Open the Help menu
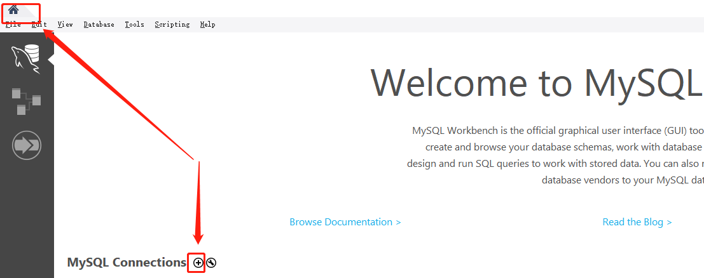This screenshot has width=704, height=278. [x=207, y=25]
